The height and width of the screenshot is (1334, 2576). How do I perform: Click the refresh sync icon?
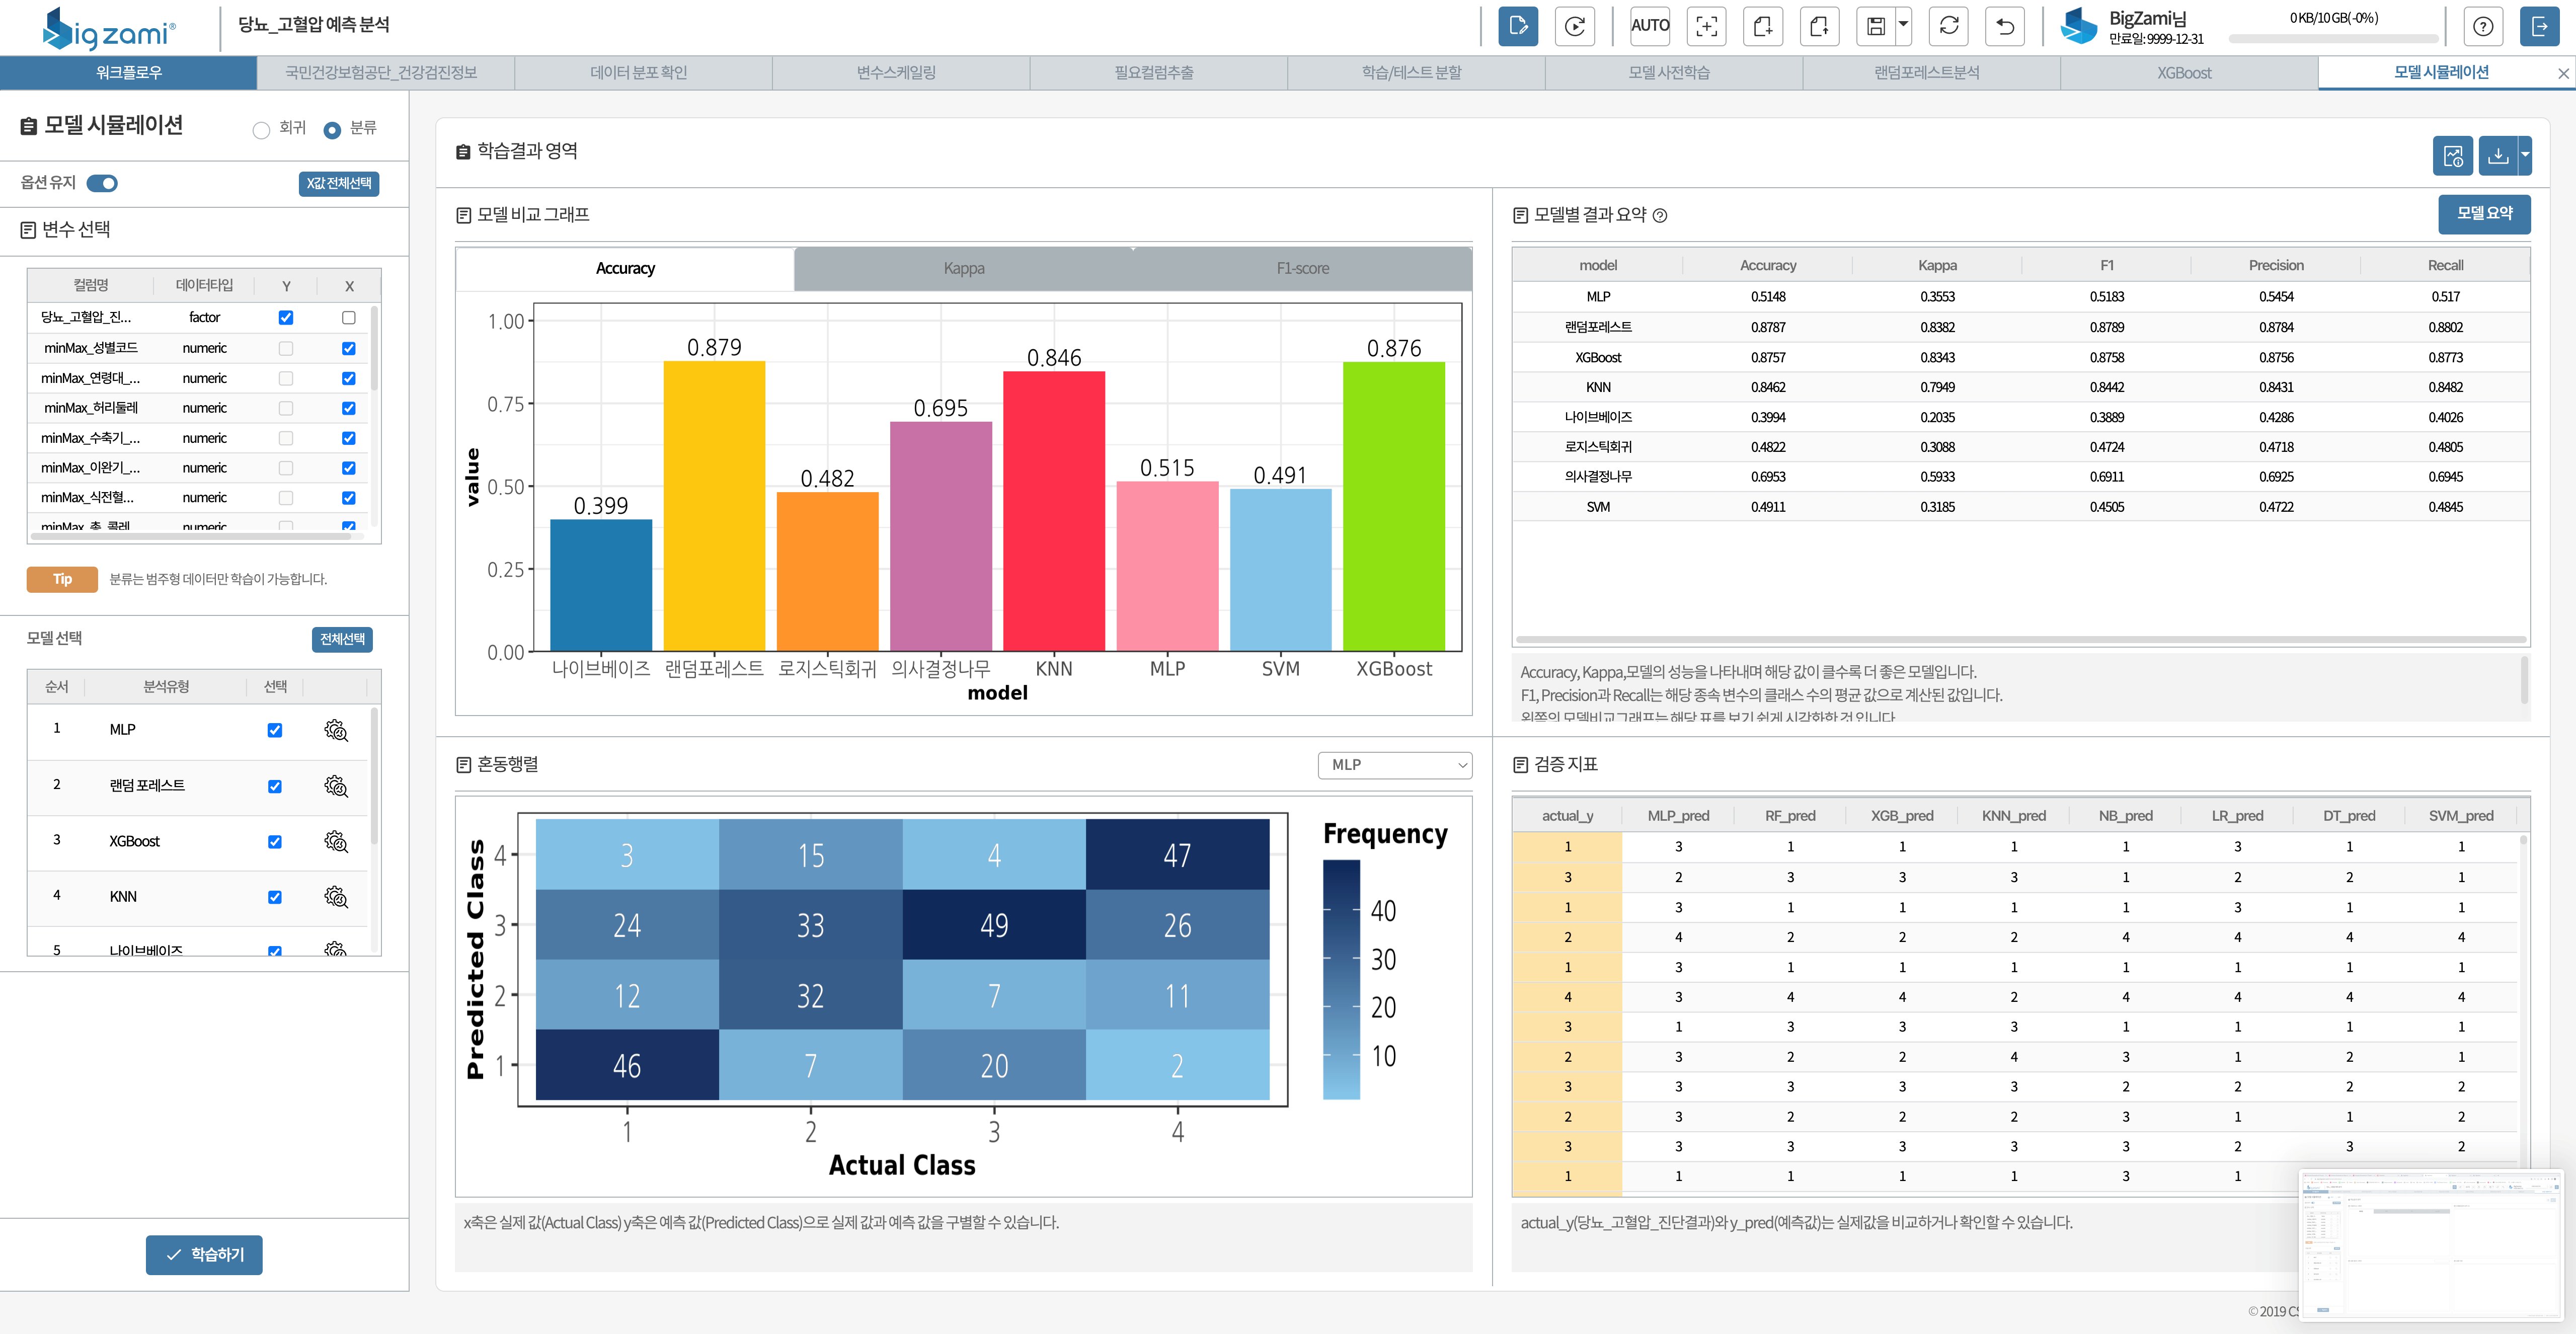coord(1948,26)
